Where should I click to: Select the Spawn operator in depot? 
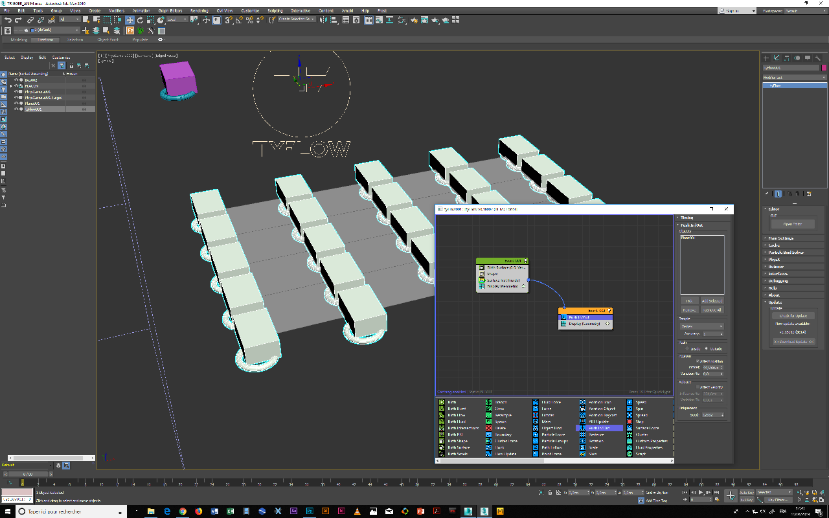[496, 422]
